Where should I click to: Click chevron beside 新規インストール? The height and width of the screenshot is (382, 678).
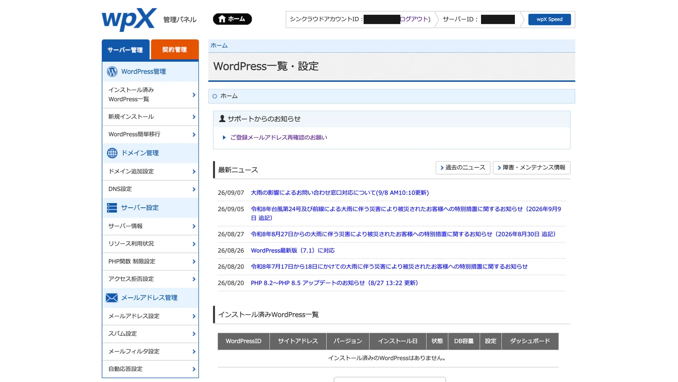194,117
